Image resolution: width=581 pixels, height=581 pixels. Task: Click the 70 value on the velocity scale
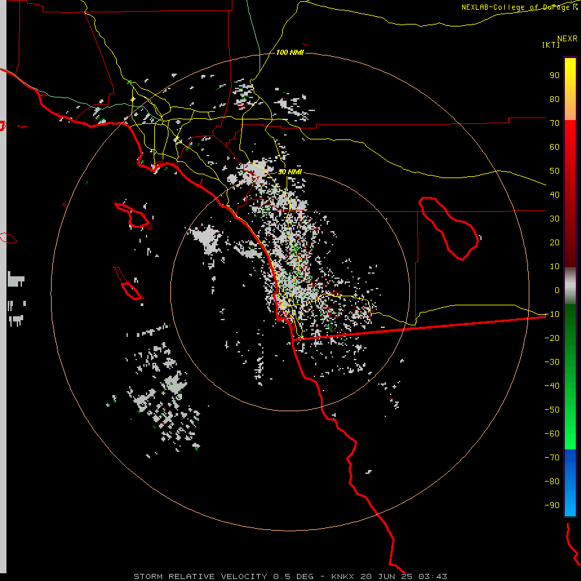click(555, 123)
